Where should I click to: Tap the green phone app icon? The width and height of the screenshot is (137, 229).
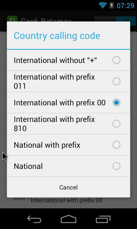(x=12, y=19)
